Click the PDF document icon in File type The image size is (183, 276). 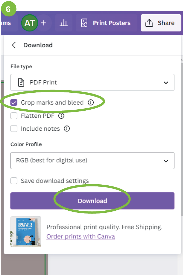(21, 83)
